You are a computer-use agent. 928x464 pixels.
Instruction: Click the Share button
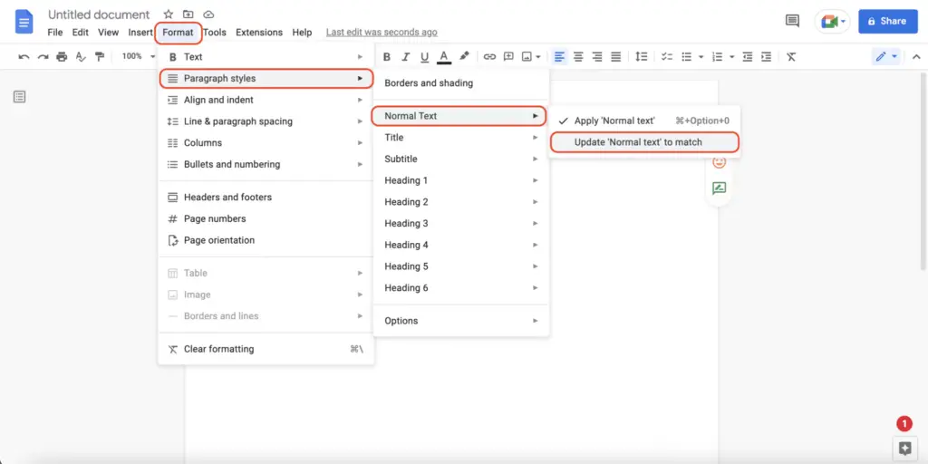(888, 22)
